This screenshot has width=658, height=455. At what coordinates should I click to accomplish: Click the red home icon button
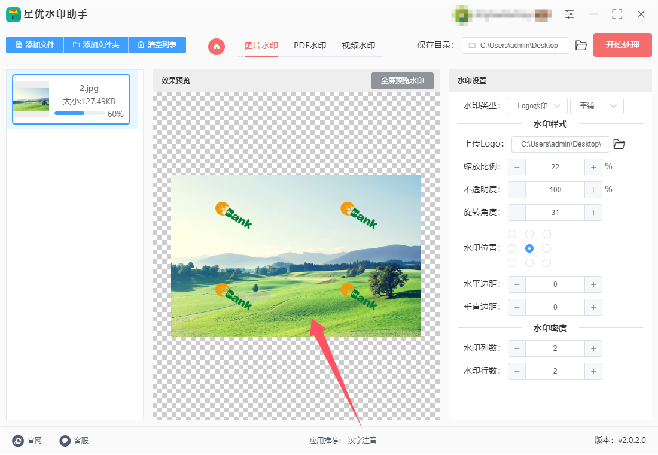pyautogui.click(x=217, y=46)
